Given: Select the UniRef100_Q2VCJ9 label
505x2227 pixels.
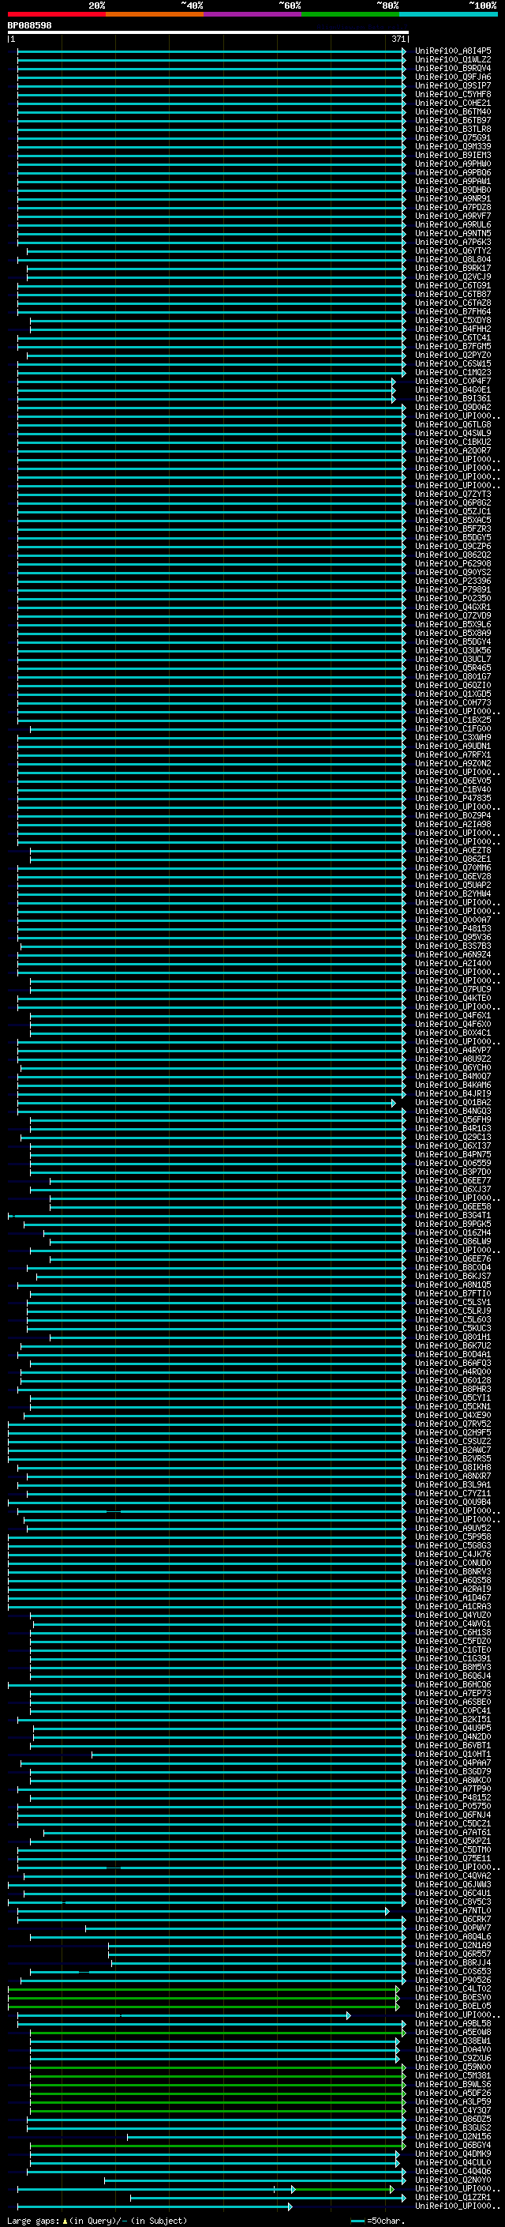Looking at the screenshot, I should point(453,276).
